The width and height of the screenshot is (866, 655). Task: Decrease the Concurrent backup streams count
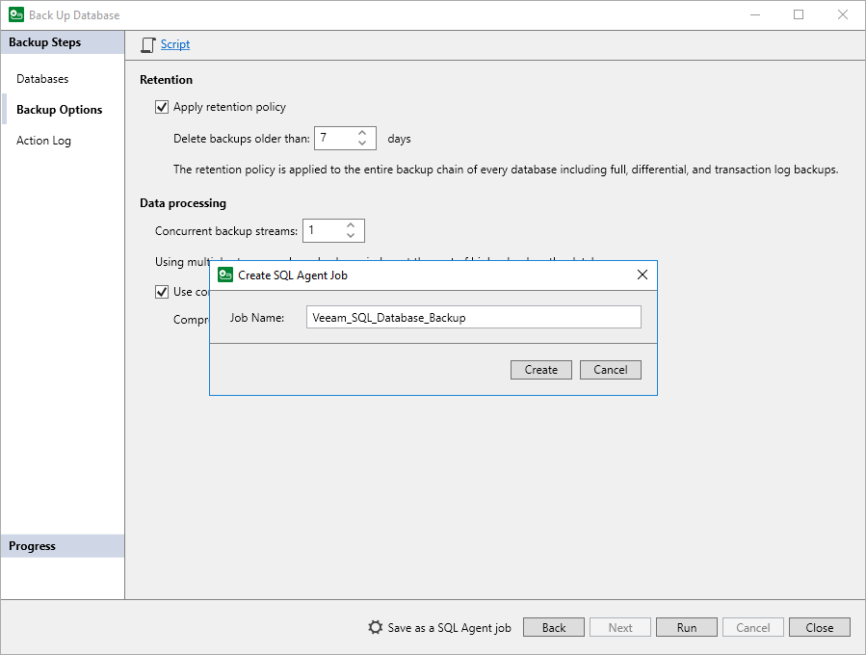tap(351, 235)
